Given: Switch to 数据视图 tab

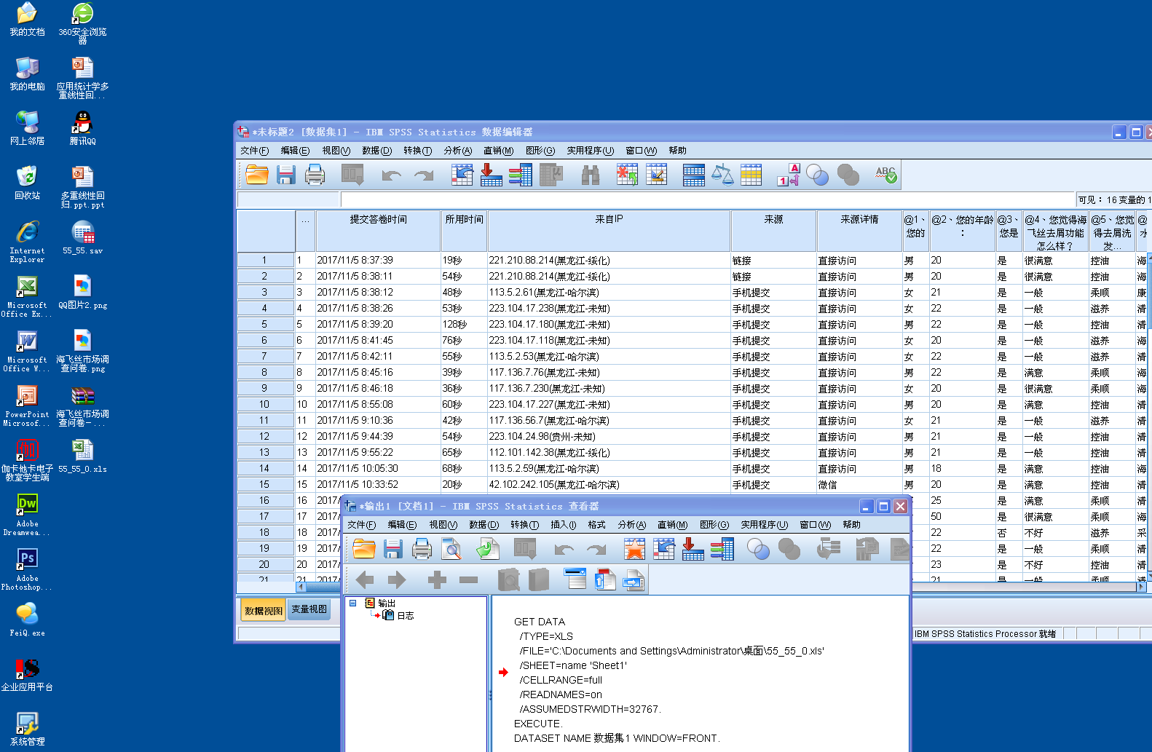Looking at the screenshot, I should coord(263,610).
